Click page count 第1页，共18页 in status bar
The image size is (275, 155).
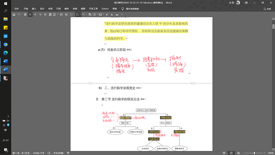[x=21, y=153]
